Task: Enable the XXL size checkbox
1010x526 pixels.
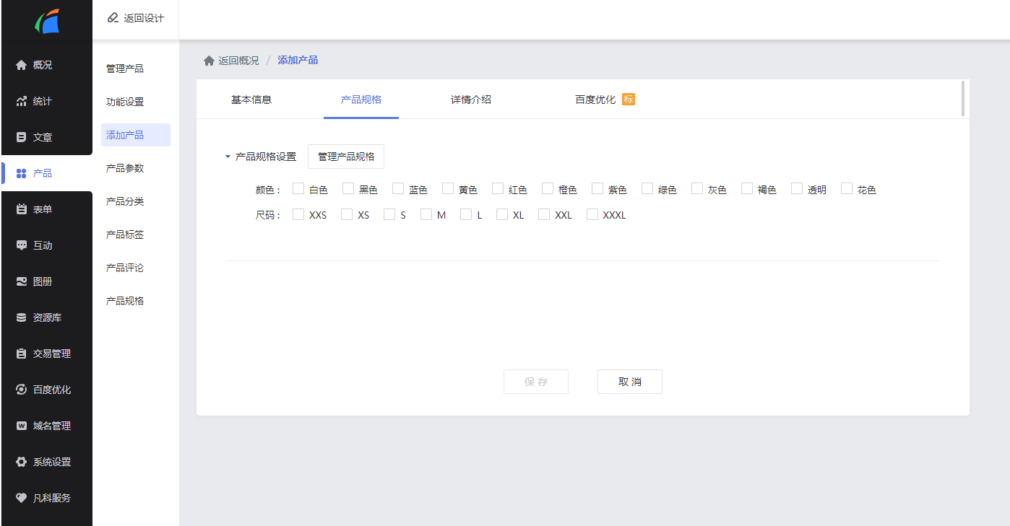Action: tap(544, 214)
